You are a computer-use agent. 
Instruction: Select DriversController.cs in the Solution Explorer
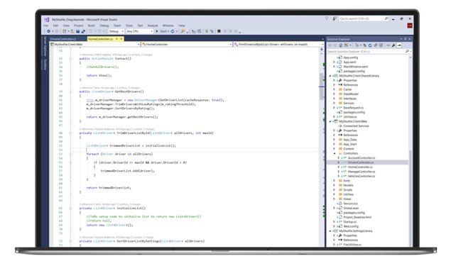click(x=361, y=162)
